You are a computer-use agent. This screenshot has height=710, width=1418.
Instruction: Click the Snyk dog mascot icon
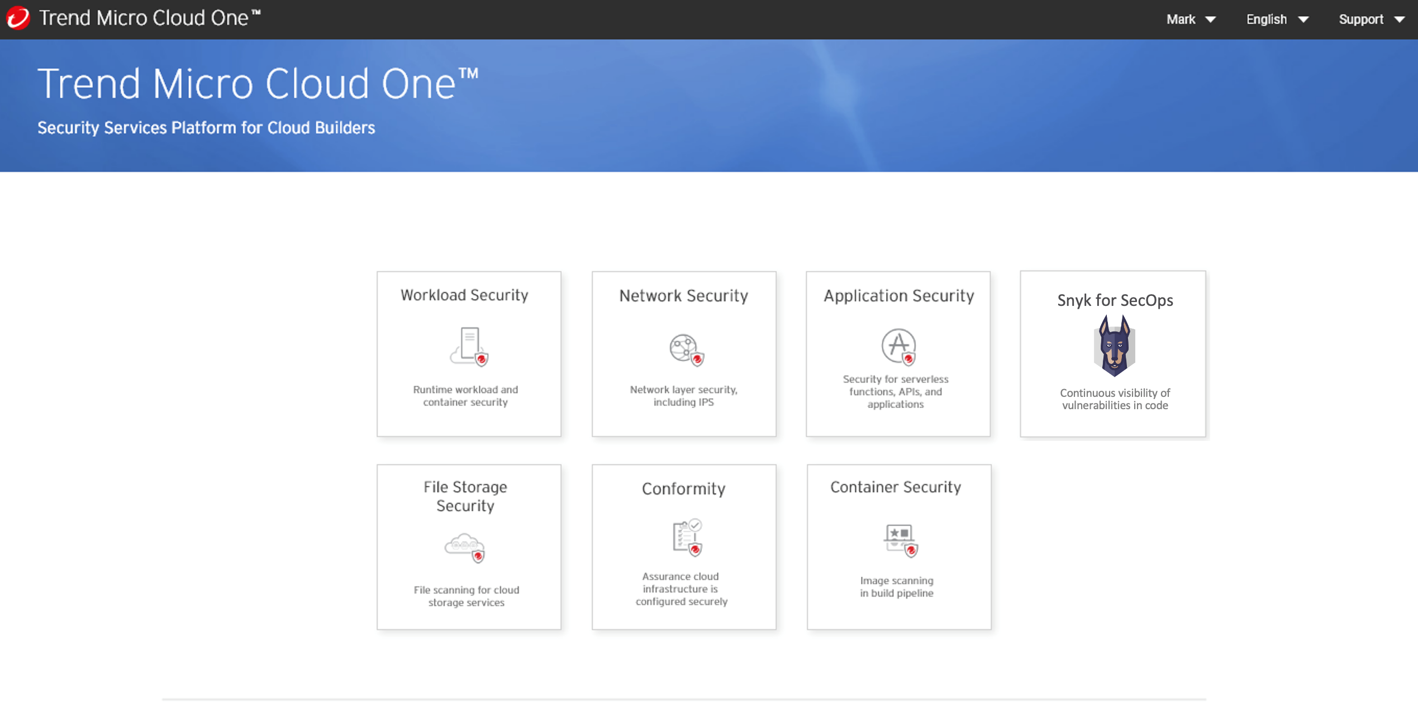tap(1114, 346)
